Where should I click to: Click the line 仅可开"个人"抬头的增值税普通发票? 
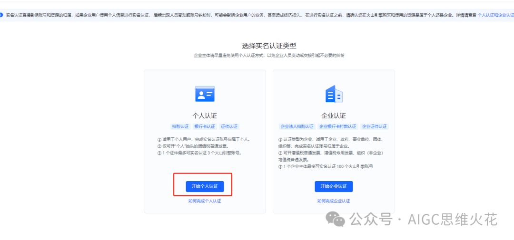(193, 146)
